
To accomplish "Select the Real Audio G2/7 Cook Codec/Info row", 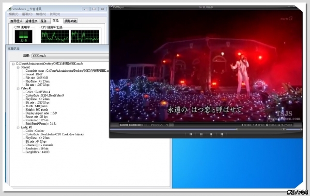I will click(54, 134).
